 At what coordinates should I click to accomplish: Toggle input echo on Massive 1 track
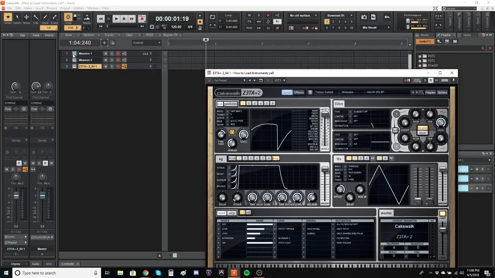124,54
